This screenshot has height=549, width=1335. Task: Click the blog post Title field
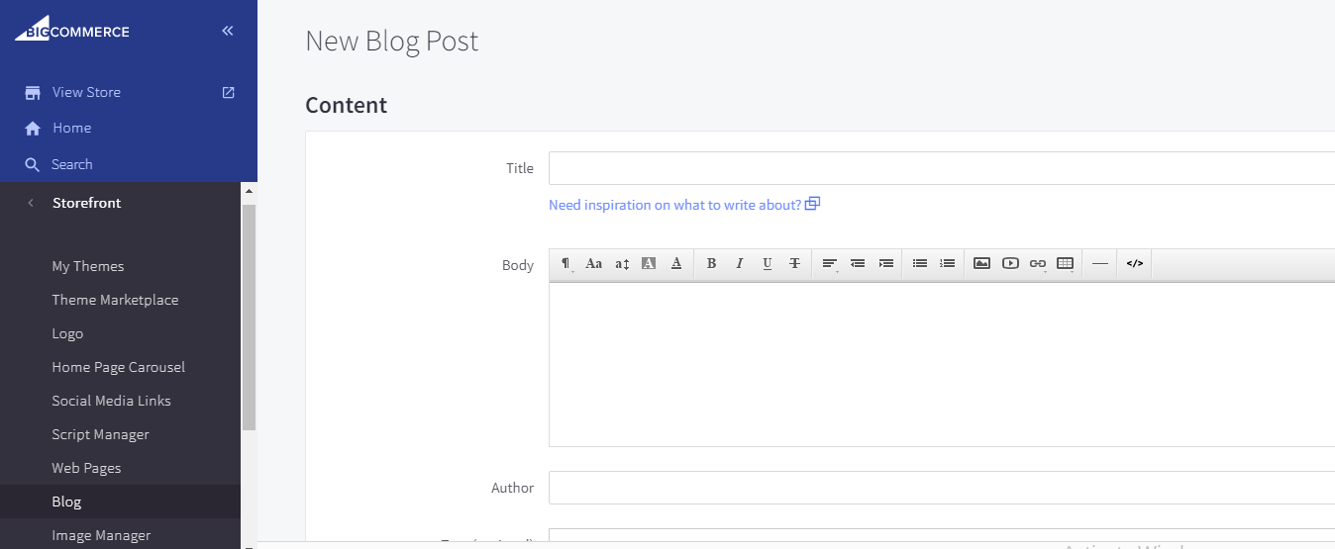coord(941,168)
